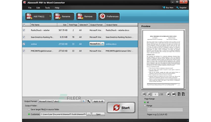Open the Add File(s) dropdown arrow

pyautogui.click(x=50, y=16)
